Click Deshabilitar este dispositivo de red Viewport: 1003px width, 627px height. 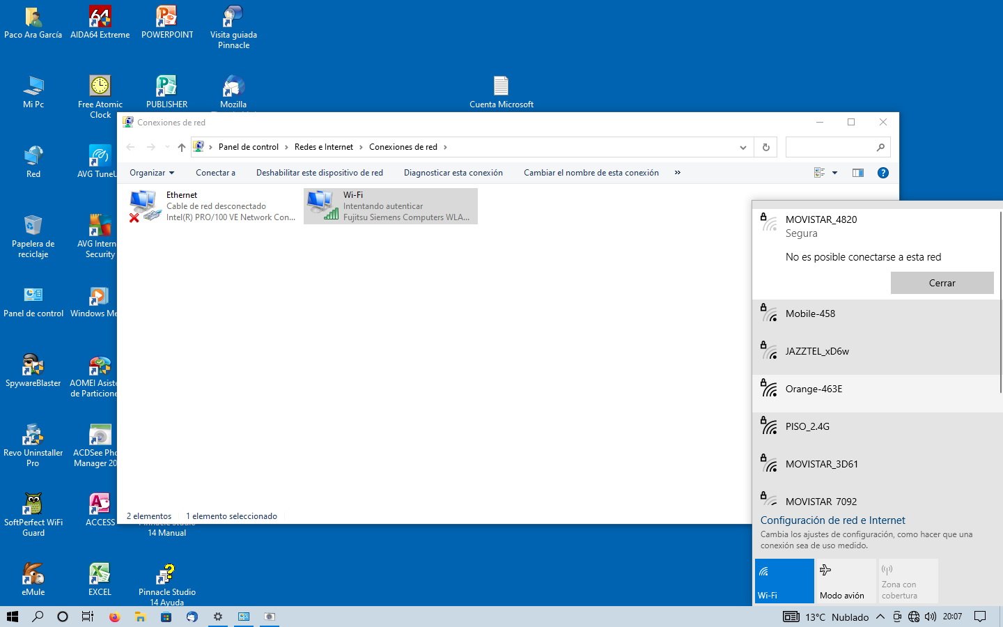pos(320,173)
